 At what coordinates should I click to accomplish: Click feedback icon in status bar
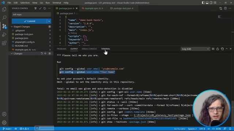(225, 129)
